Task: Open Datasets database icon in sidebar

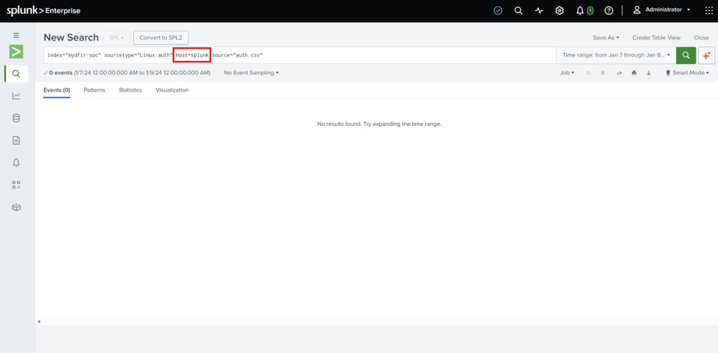Action: pos(16,118)
